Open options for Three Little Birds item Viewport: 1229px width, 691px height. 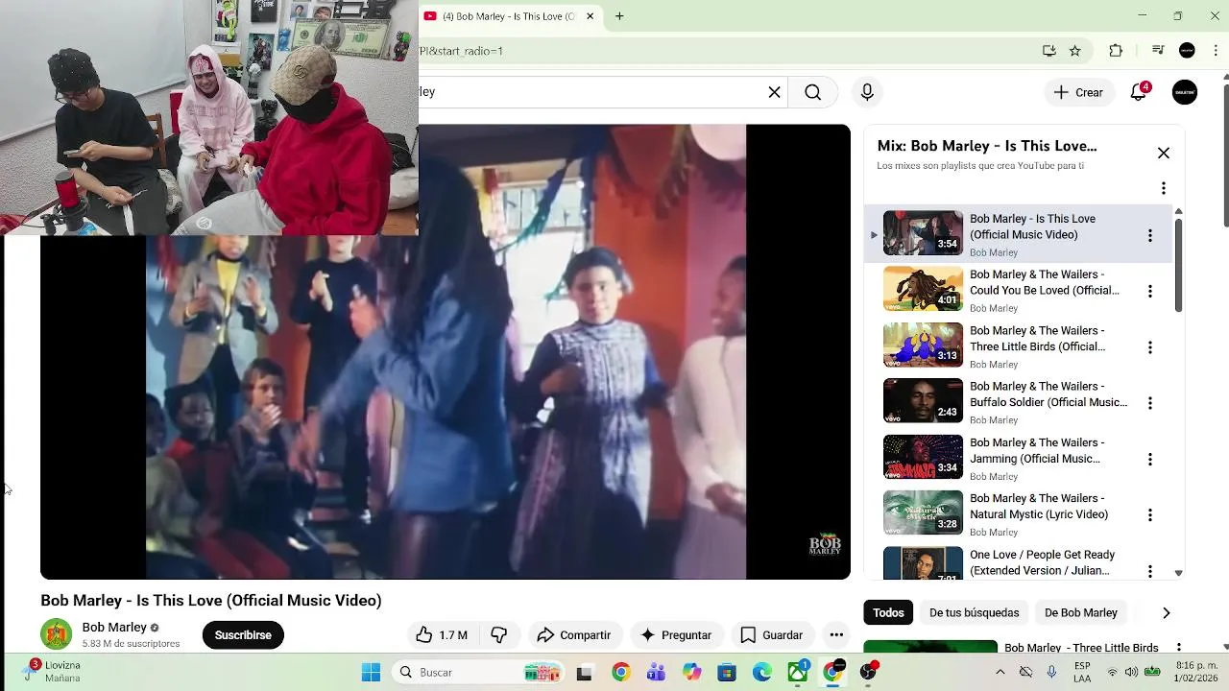[x=1150, y=347]
